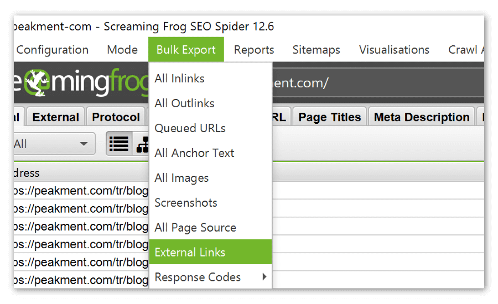Choose All Page Source option
498x304 pixels.
(x=195, y=228)
